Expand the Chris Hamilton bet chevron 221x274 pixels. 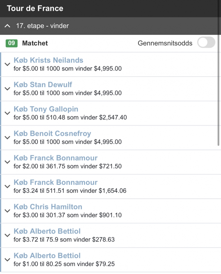click(x=7, y=211)
